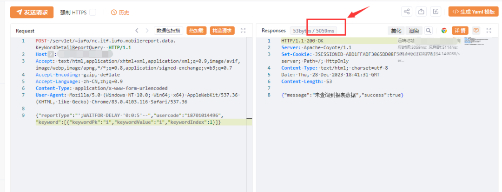Screen dimensions: 502x192
Task: Click the 渲染 render button
Action: tap(414, 31)
